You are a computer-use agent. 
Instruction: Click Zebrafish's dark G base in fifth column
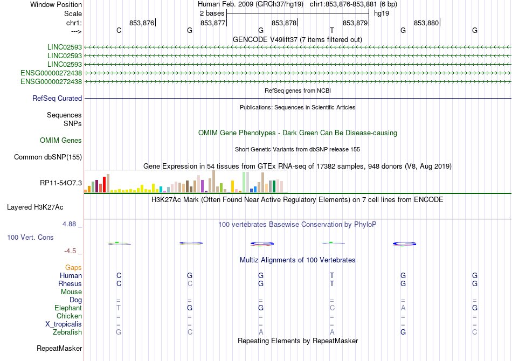pyautogui.click(x=403, y=332)
